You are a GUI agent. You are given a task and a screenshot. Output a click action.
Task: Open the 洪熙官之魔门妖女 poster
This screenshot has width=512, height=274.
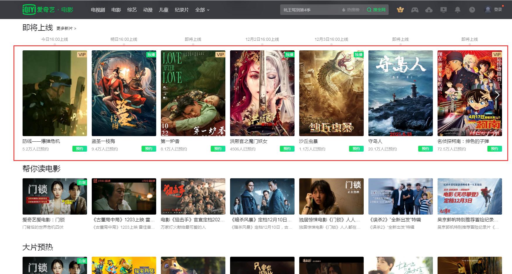point(262,93)
